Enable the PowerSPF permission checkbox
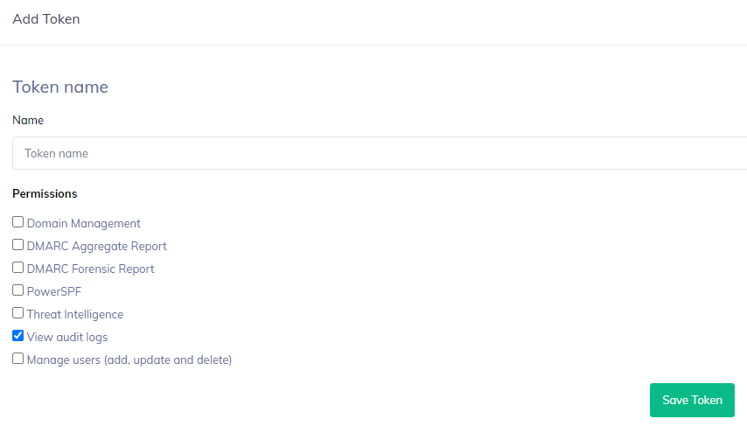The height and width of the screenshot is (433, 747). coord(18,290)
